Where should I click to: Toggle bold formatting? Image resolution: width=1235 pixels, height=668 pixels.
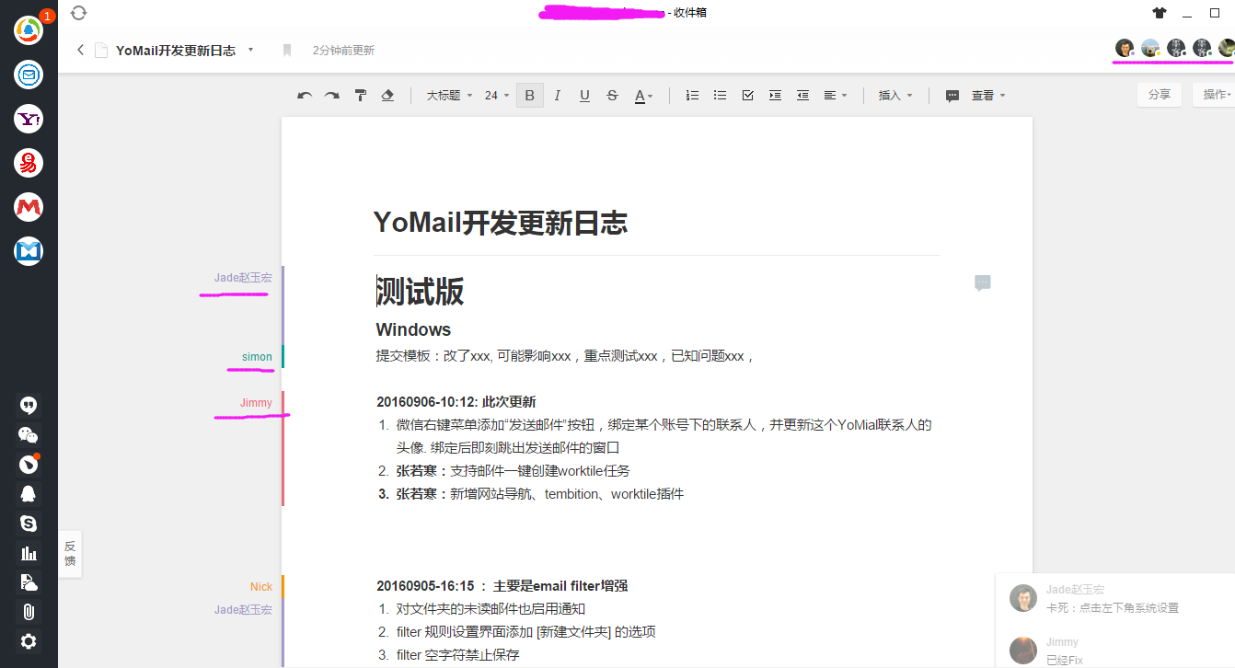click(x=529, y=95)
